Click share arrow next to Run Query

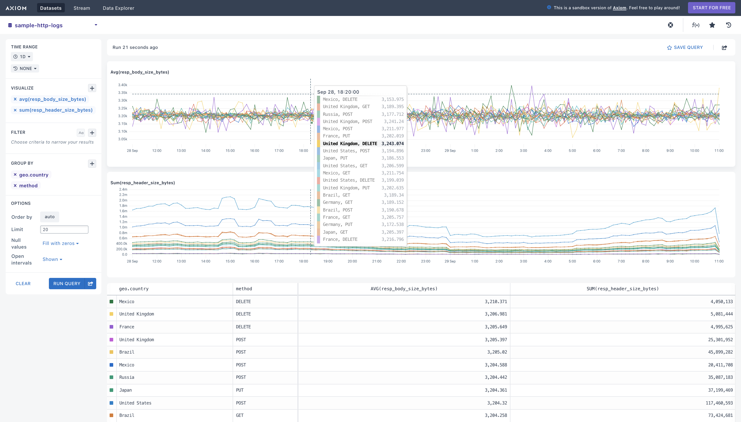(x=90, y=284)
